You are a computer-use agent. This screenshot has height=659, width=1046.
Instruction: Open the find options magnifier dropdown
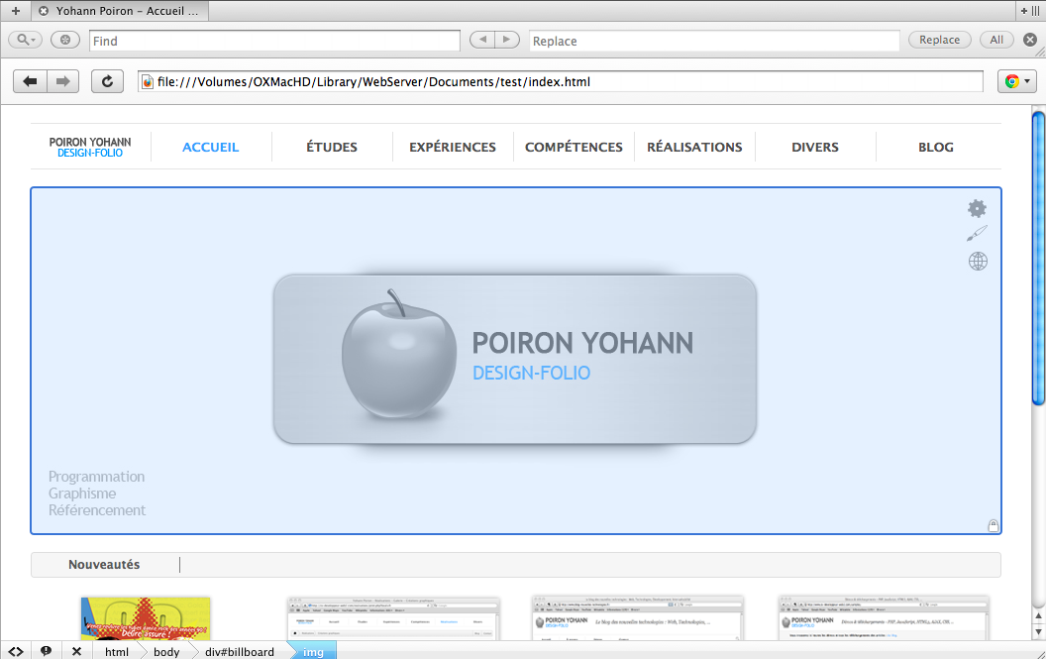pos(25,40)
